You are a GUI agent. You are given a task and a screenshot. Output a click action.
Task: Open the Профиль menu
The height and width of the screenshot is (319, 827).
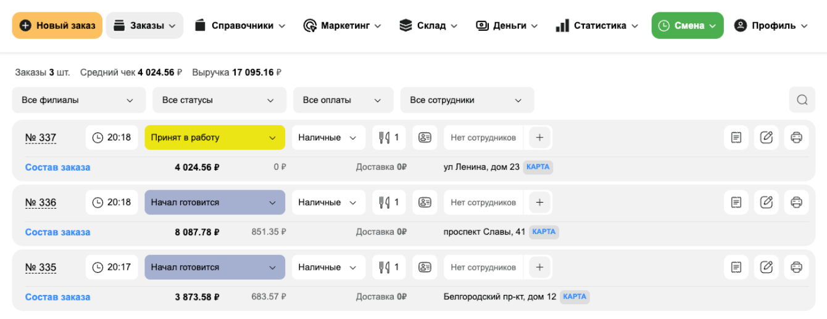771,26
